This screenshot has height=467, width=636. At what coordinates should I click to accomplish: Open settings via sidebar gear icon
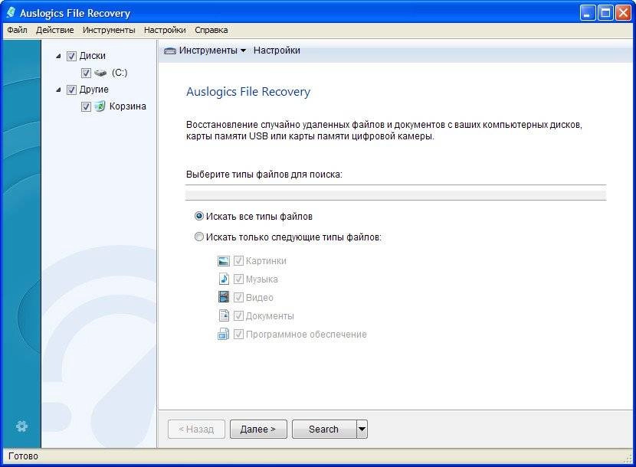[x=21, y=426]
